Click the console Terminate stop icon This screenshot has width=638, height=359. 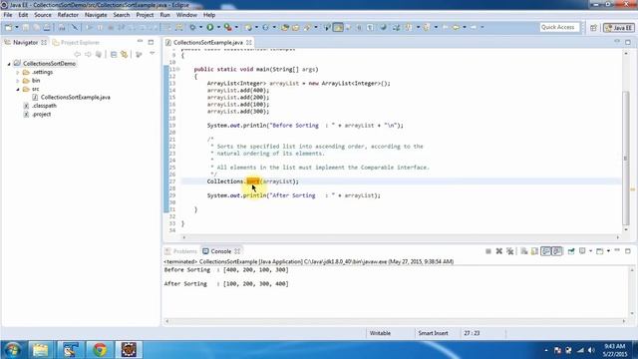pos(488,251)
